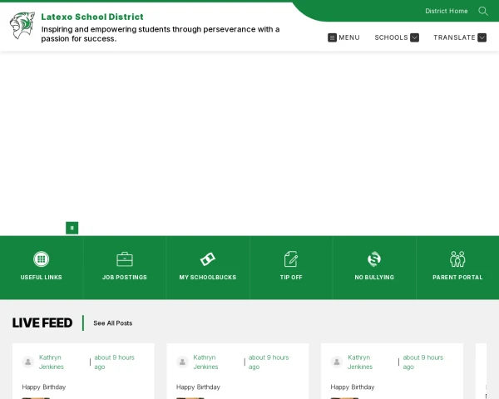Image resolution: width=499 pixels, height=399 pixels.
Task: Click the Useful Links grid icon
Action: pos(42,259)
